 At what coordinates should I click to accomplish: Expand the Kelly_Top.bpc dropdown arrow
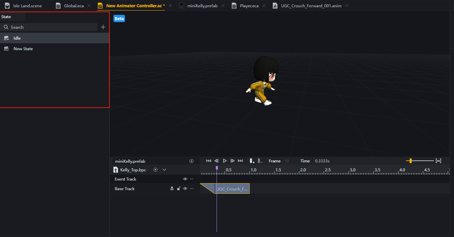point(164,170)
